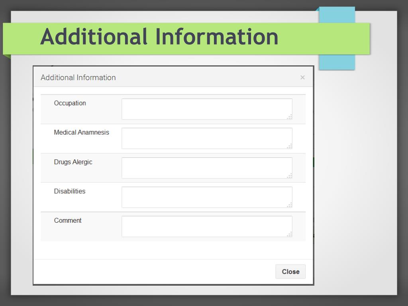Click the 'Comment' label
Screen dimensions: 408x306
click(68, 220)
